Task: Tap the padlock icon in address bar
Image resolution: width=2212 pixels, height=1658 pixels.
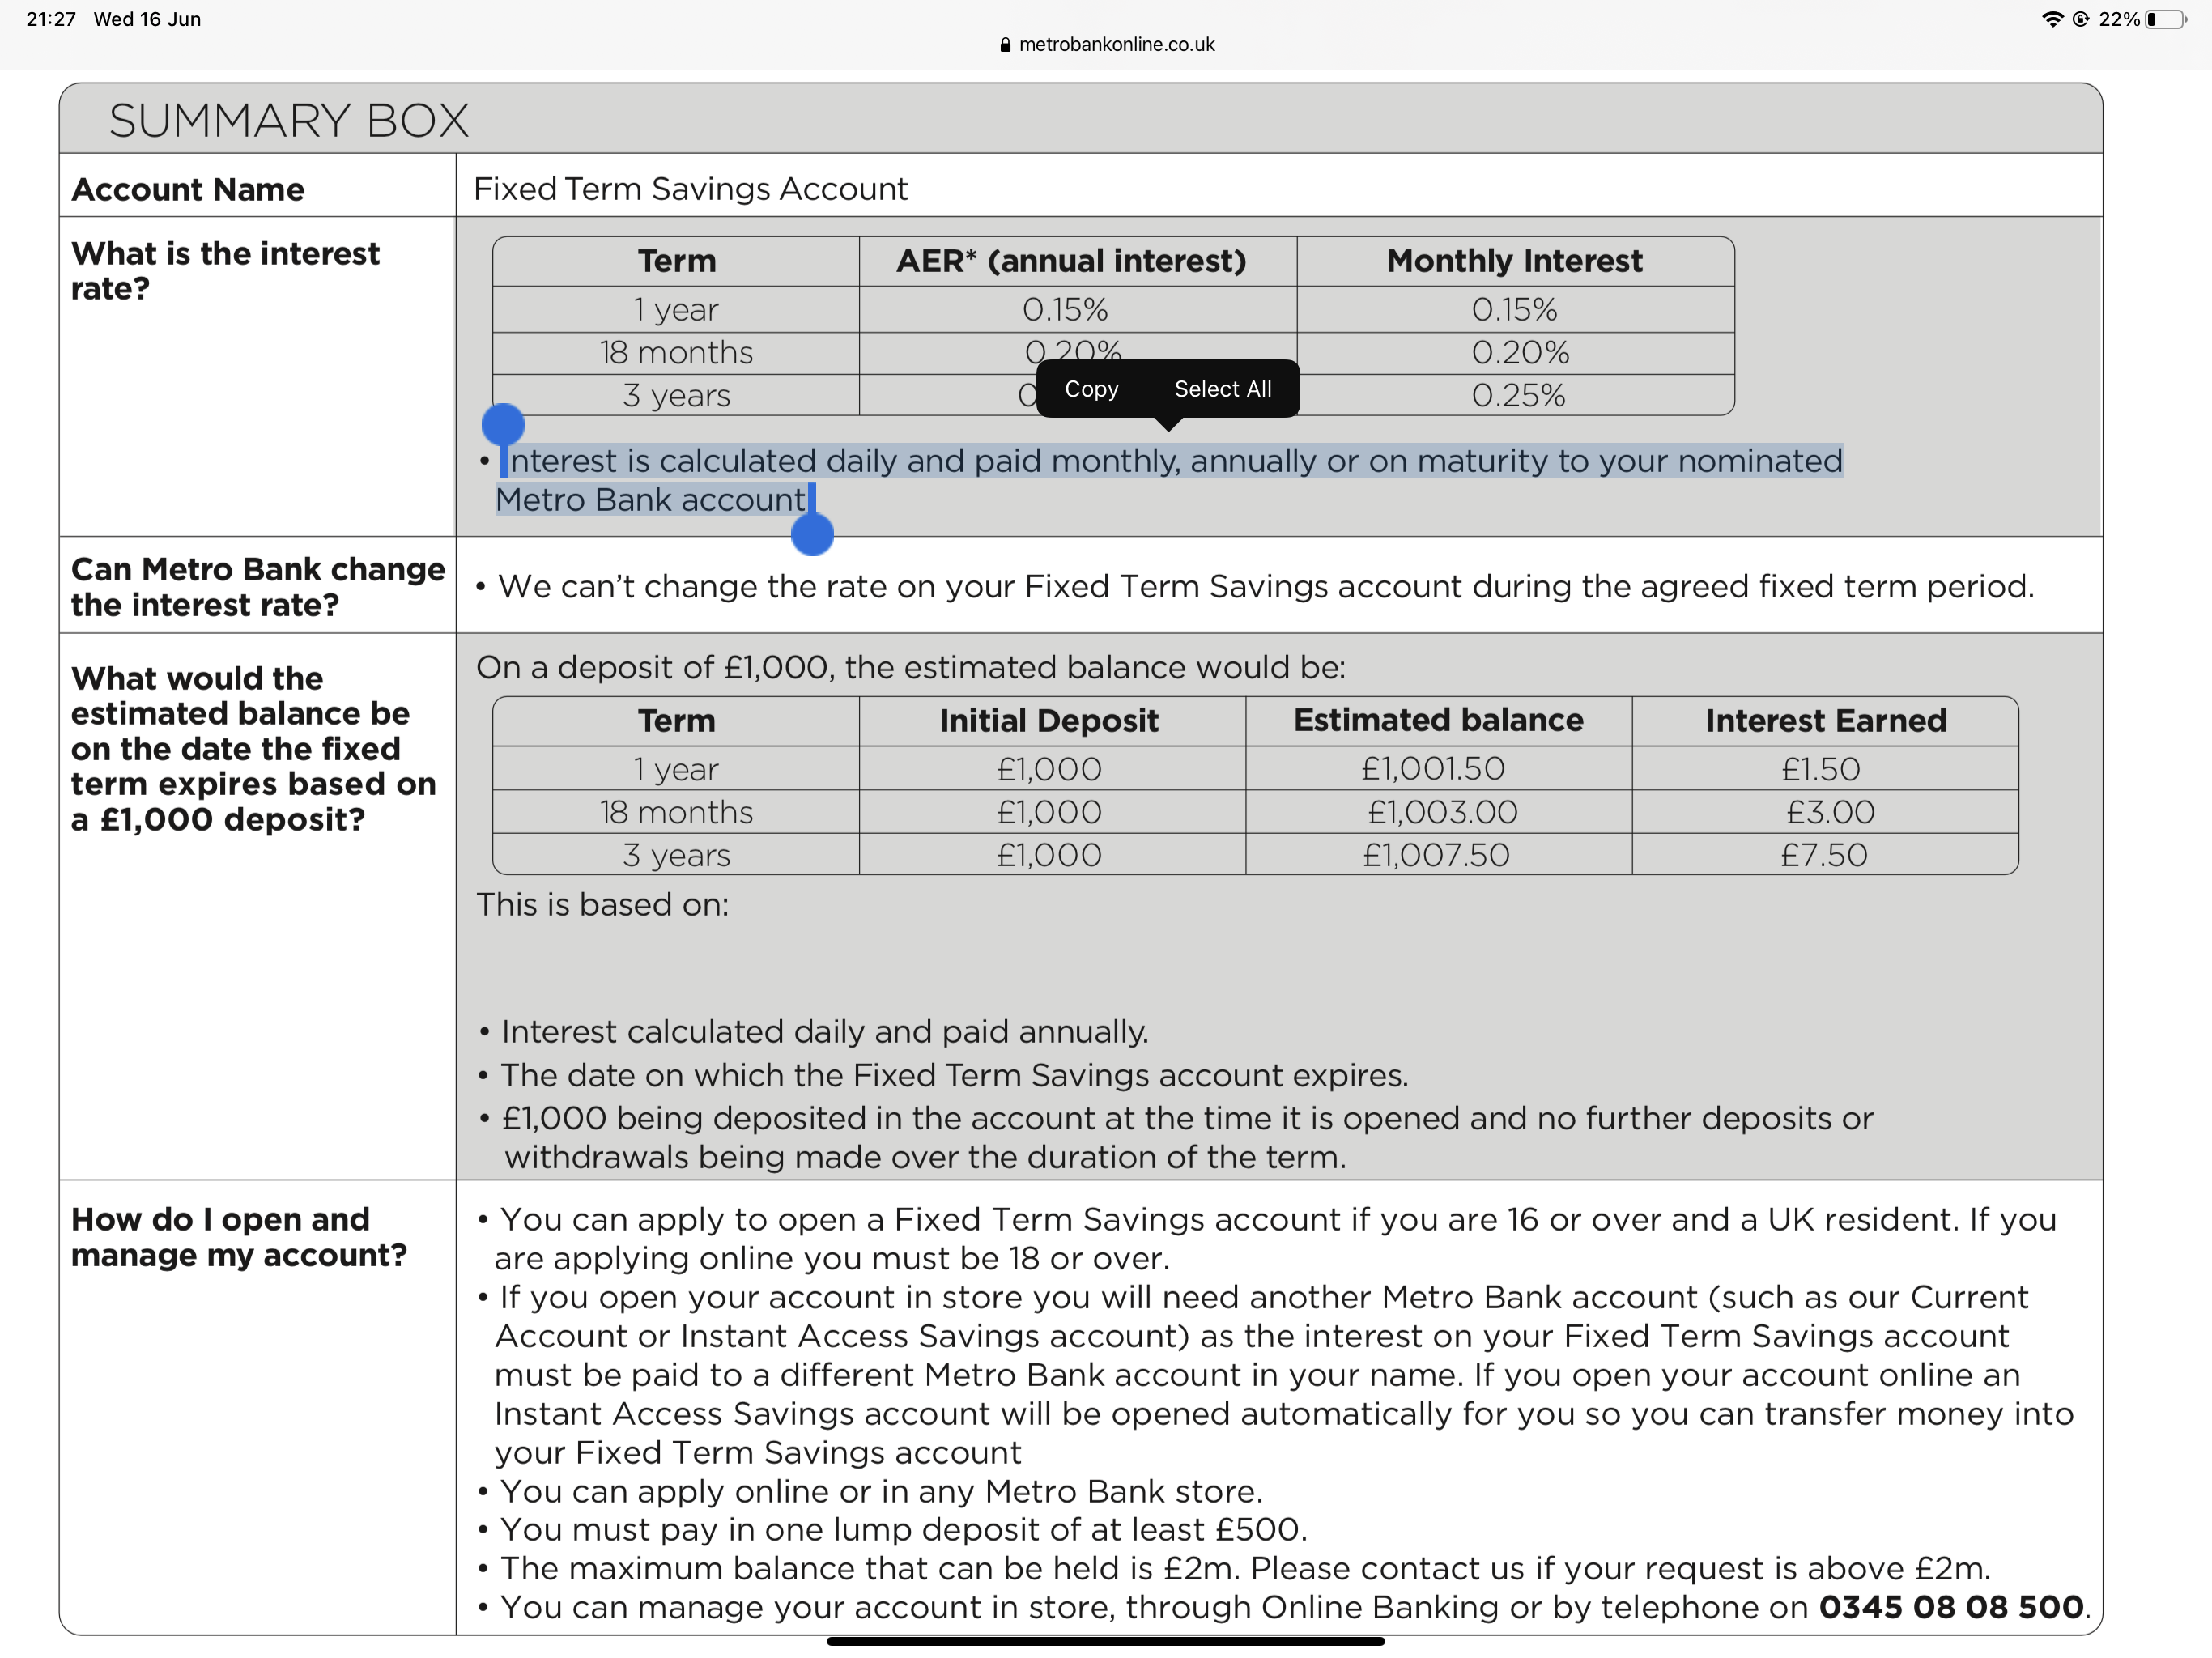Action: click(x=1005, y=45)
